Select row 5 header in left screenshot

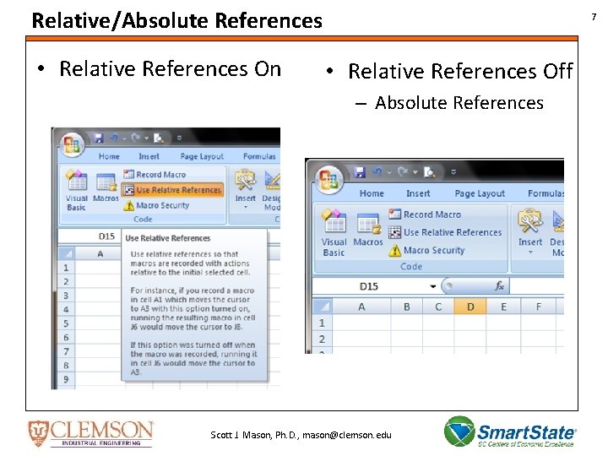pos(67,323)
